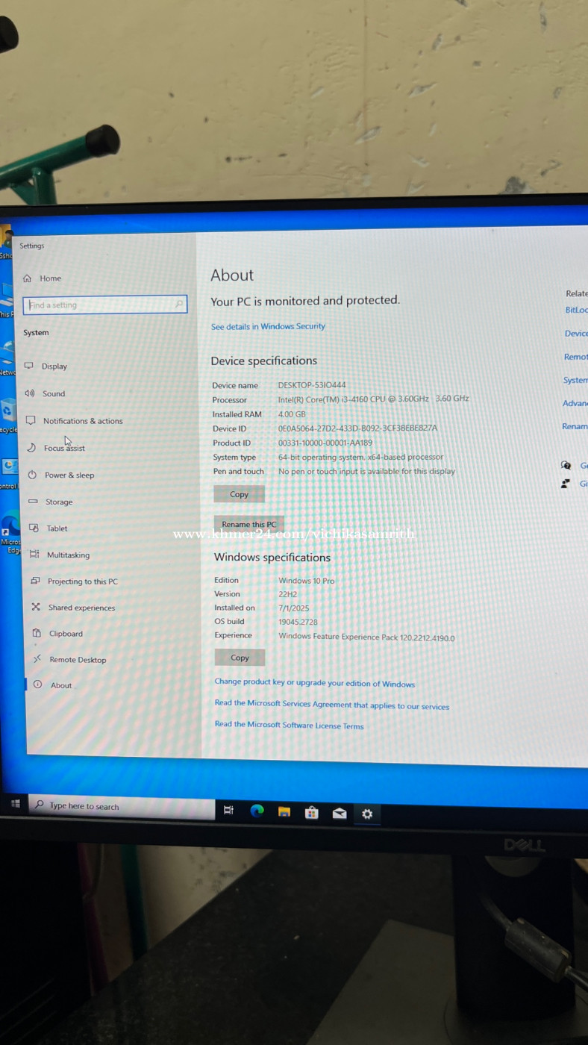588x1045 pixels.
Task: Go to Notifications & actions page
Action: pyautogui.click(x=83, y=421)
